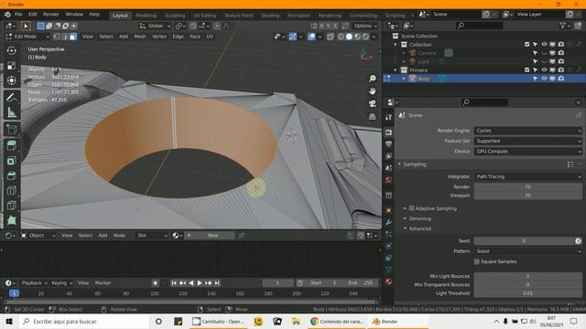586x329 pixels.
Task: Open Modifier properties wrench tab
Action: coord(388,222)
